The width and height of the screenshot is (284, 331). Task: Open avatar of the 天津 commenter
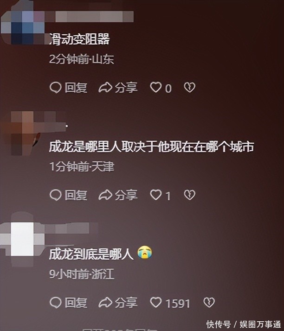[x=22, y=133]
